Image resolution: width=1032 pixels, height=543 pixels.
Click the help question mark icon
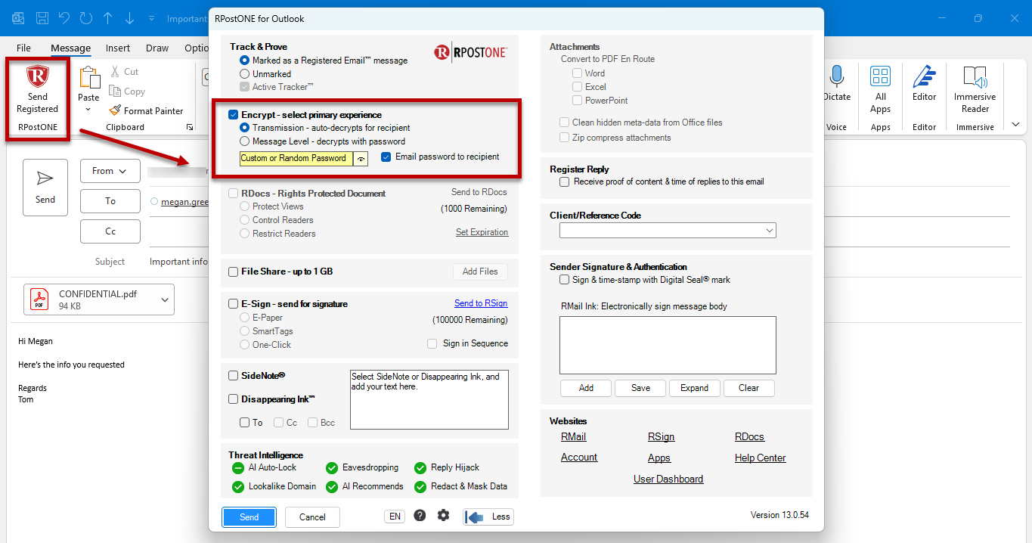420,516
